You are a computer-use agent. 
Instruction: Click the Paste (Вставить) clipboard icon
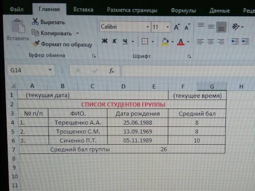[x=18, y=26]
